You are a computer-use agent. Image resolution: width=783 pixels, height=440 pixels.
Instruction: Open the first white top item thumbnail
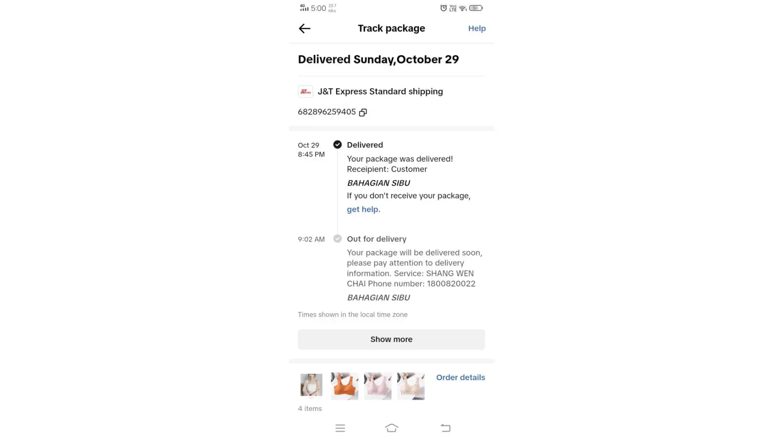pyautogui.click(x=311, y=385)
